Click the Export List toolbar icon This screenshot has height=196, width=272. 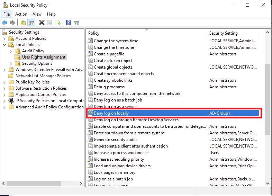click(57, 23)
